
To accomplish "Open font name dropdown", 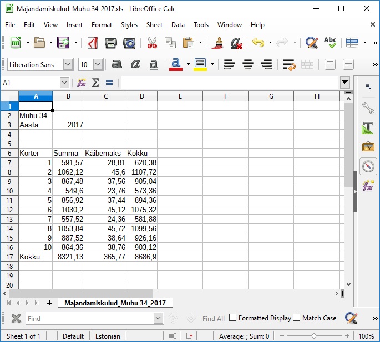I will pos(68,64).
